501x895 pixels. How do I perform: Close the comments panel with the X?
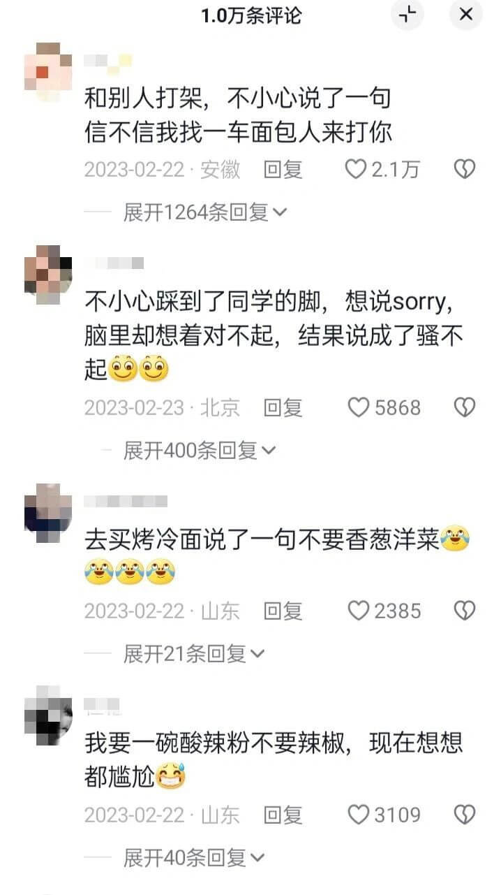465,14
